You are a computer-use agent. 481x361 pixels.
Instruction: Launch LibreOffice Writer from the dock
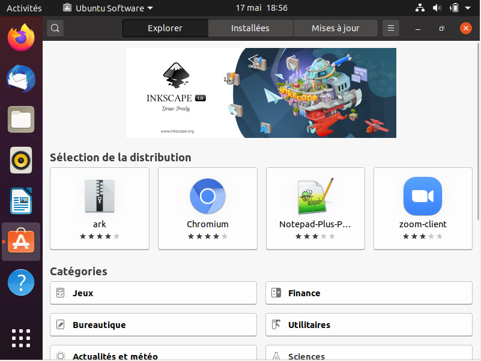pos(21,201)
